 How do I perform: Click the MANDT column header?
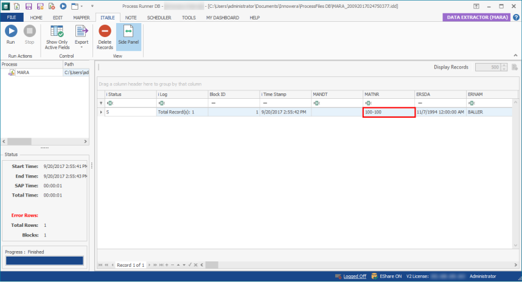tap(337, 94)
